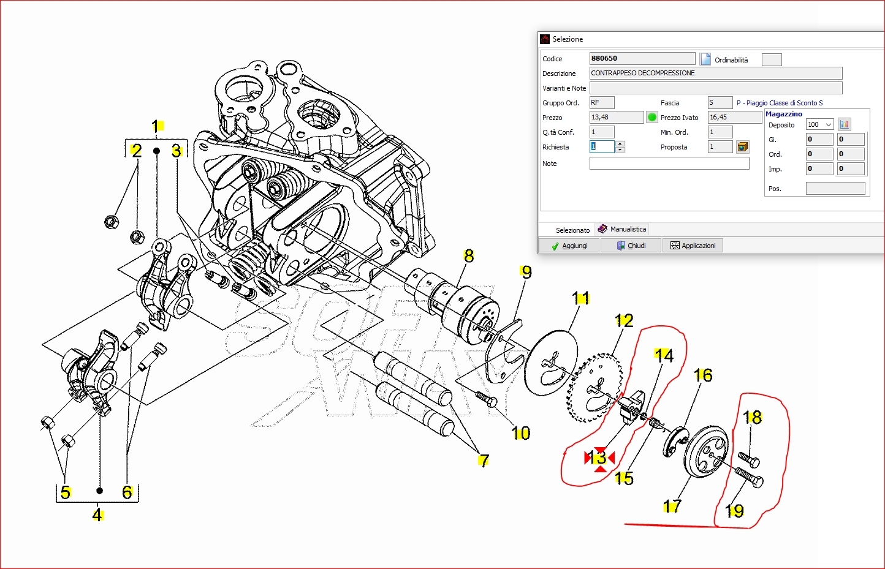
Task: Select part number 1 rocker arm label
Action: (x=158, y=126)
